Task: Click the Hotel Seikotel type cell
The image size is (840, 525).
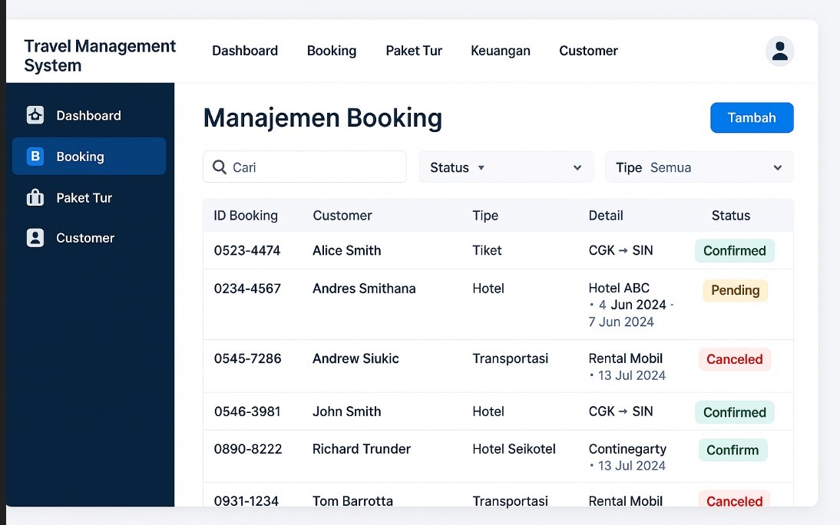Action: pos(514,449)
